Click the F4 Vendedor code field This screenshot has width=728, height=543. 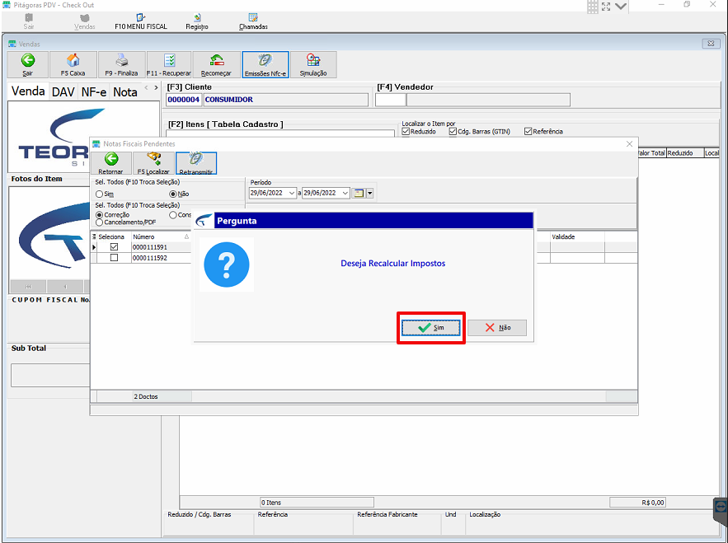(x=391, y=100)
